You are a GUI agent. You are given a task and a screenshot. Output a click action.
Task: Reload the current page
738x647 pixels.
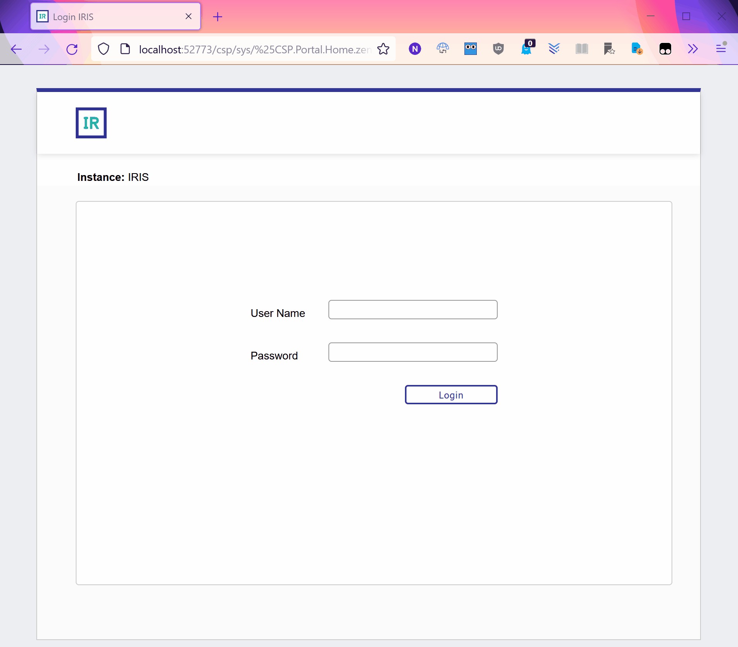72,49
